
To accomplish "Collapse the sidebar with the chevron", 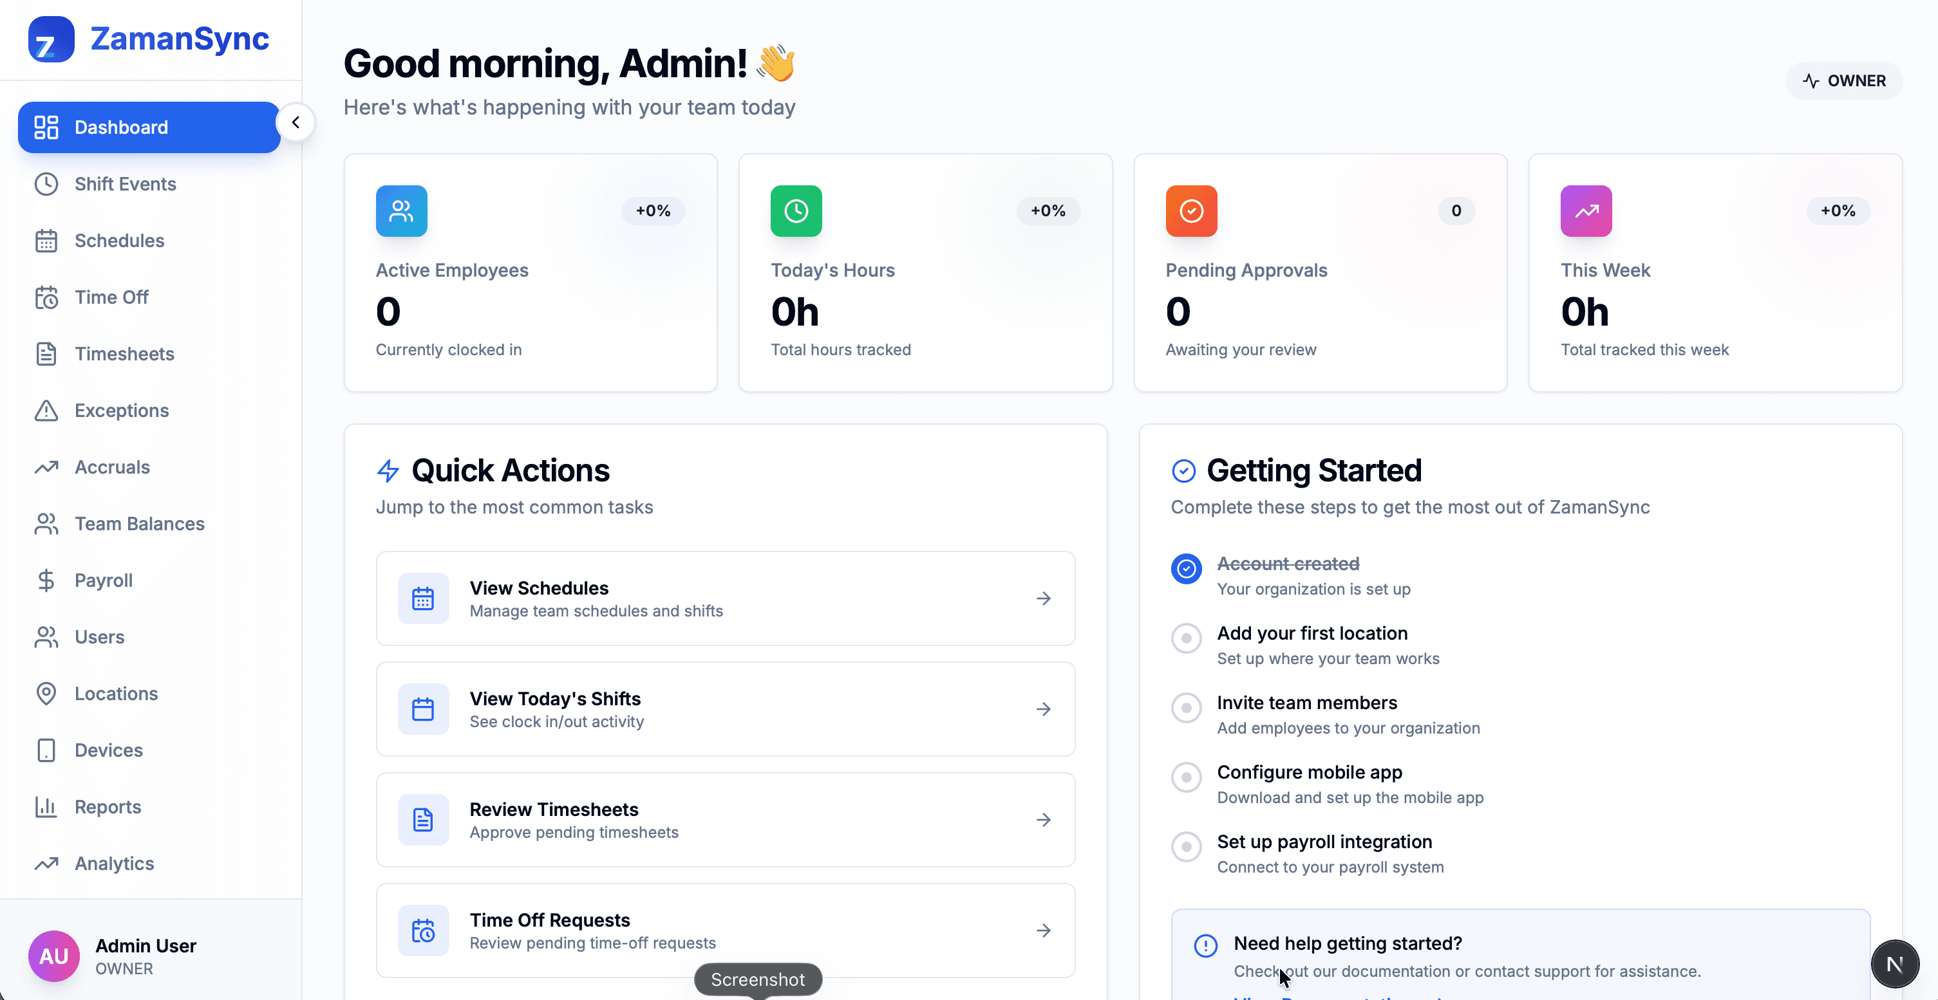I will pyautogui.click(x=296, y=122).
